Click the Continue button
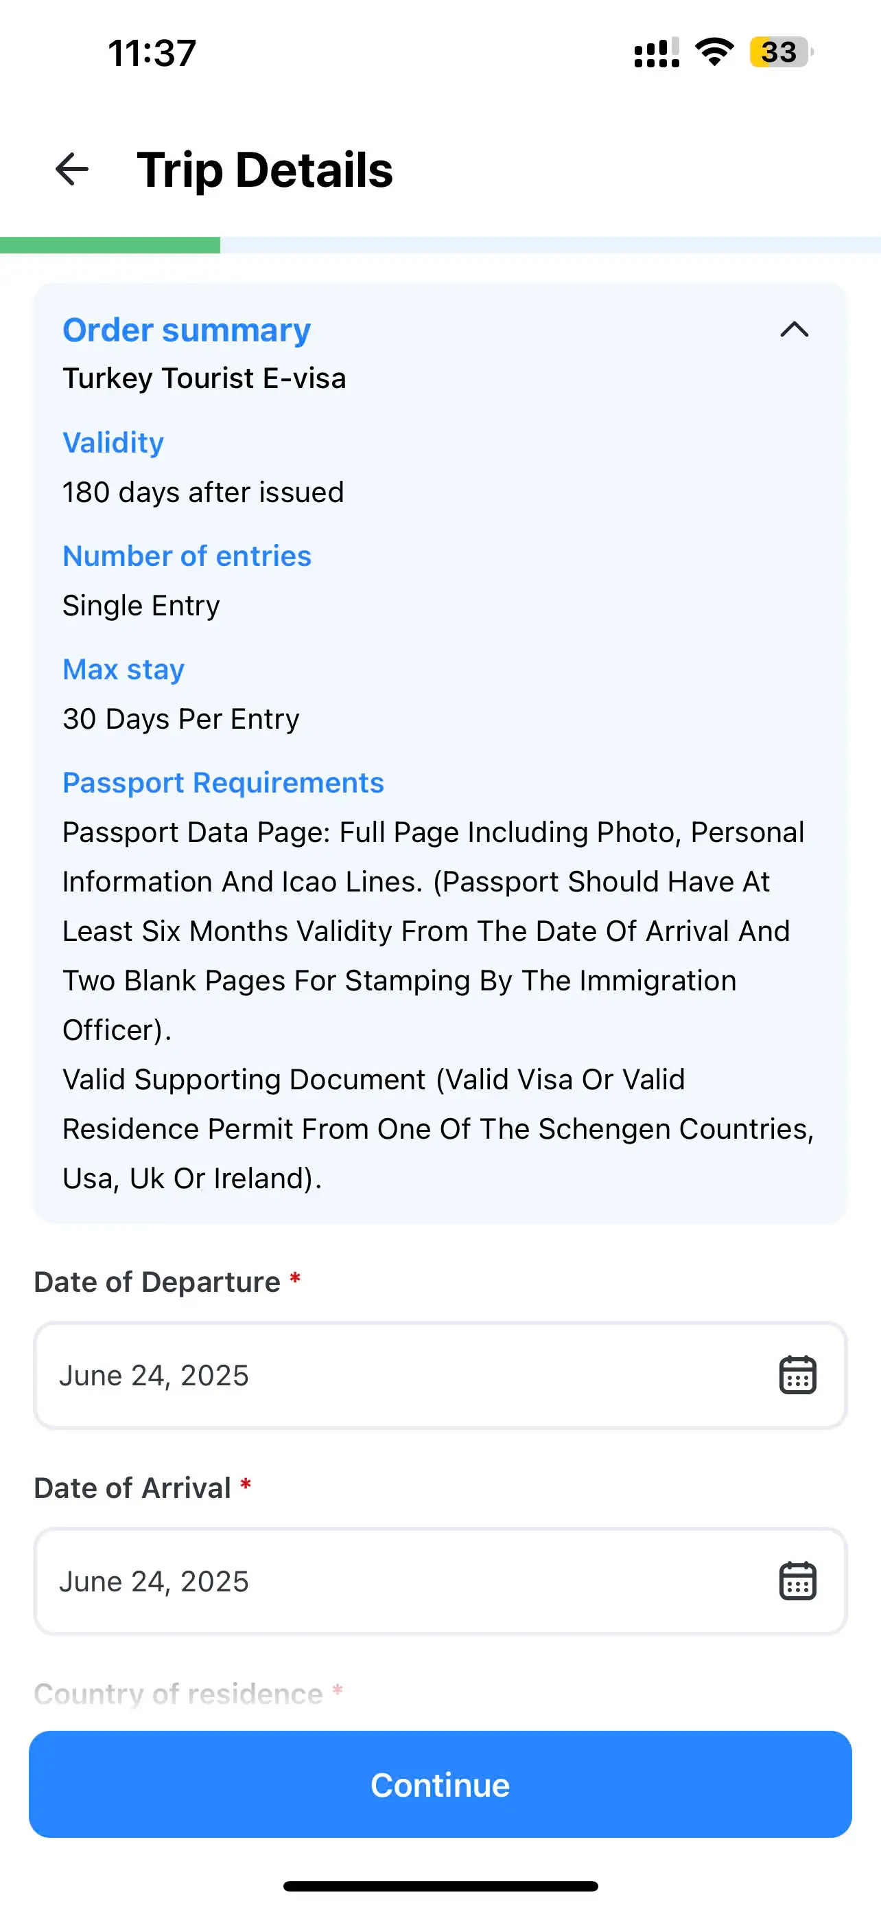The height and width of the screenshot is (1908, 881). point(440,1784)
